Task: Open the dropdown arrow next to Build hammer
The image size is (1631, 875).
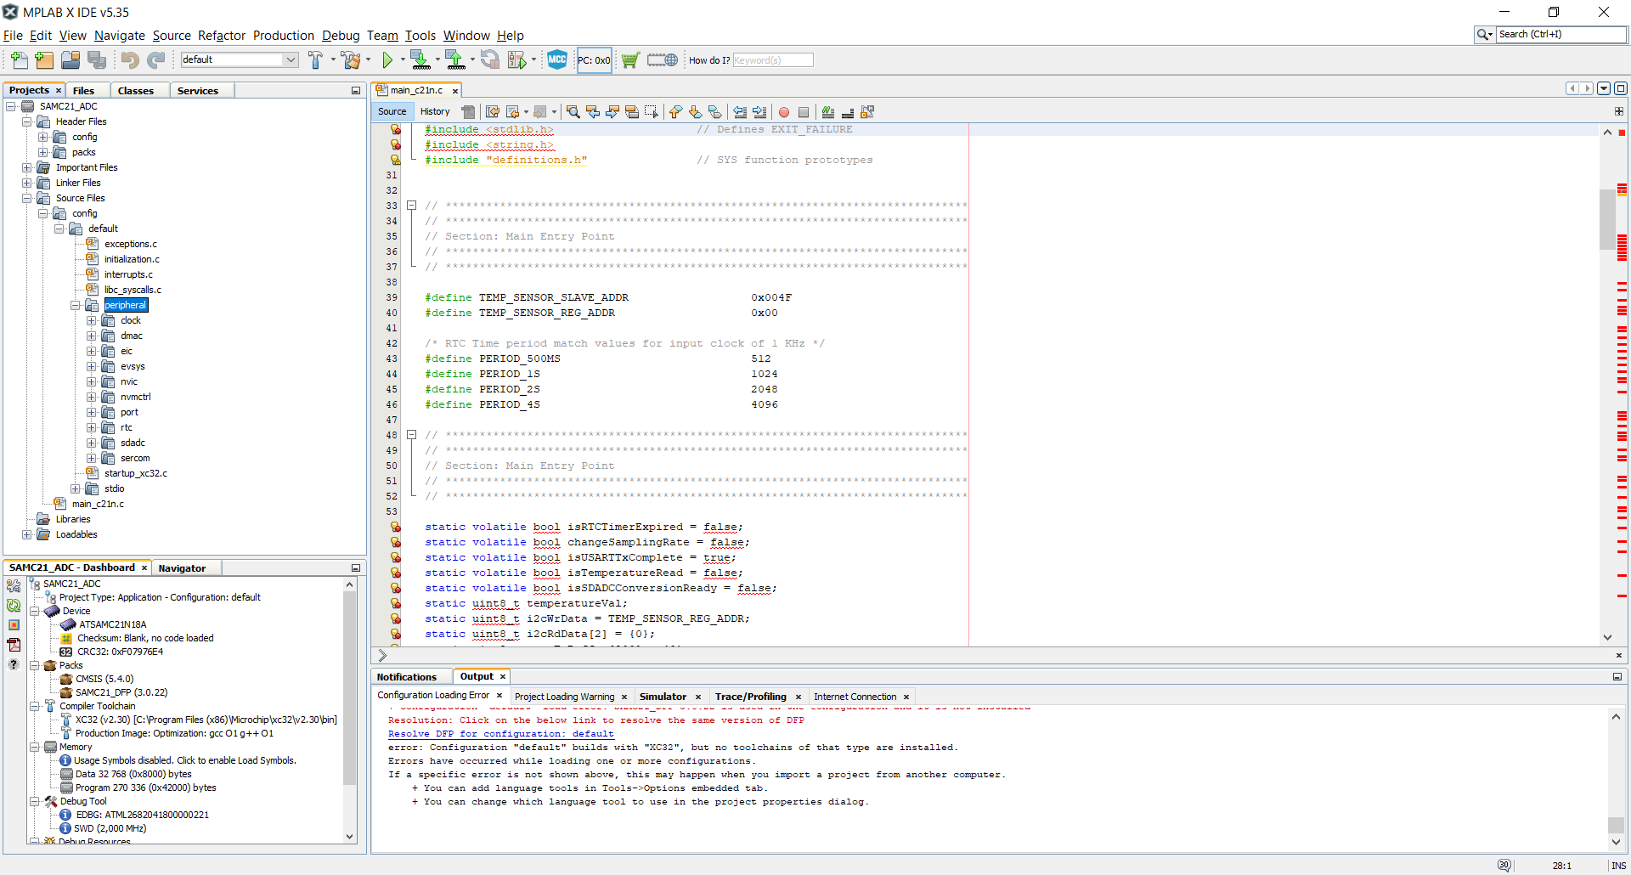Action: point(332,59)
